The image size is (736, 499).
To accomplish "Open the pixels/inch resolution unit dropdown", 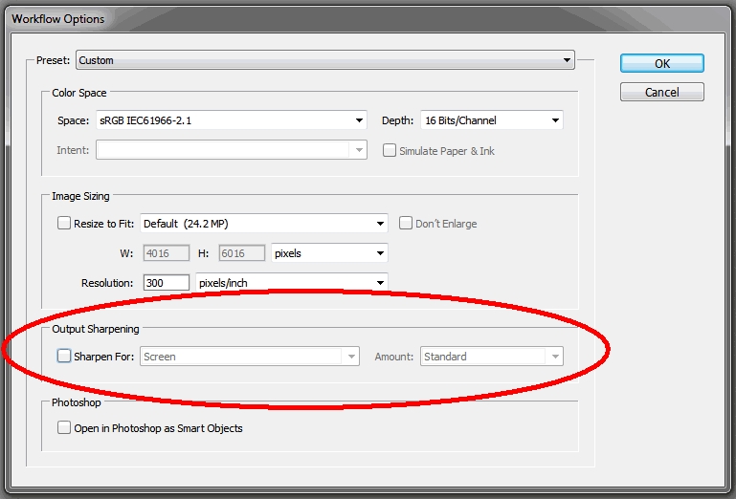I will point(291,283).
